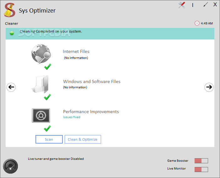Click the Game Booster label

178,161
